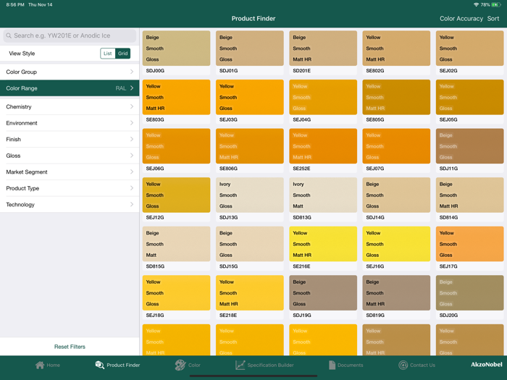507x380 pixels.
Task: Focus the product search field
Action: 70,35
